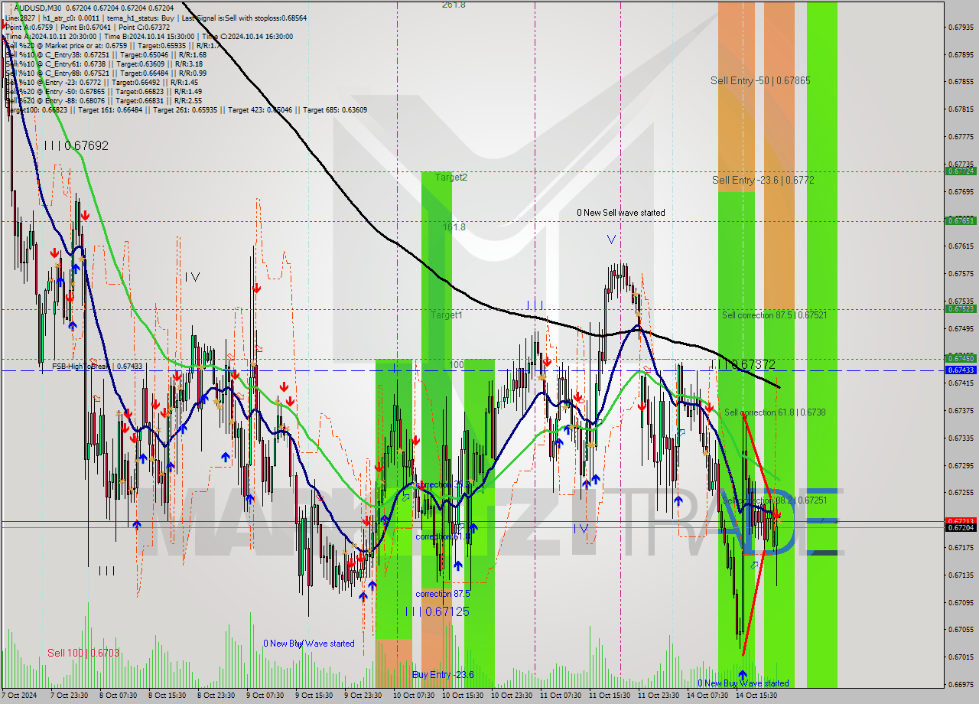Click the green 0.67450 price tag on axis
This screenshot has height=704, width=979.
point(960,358)
